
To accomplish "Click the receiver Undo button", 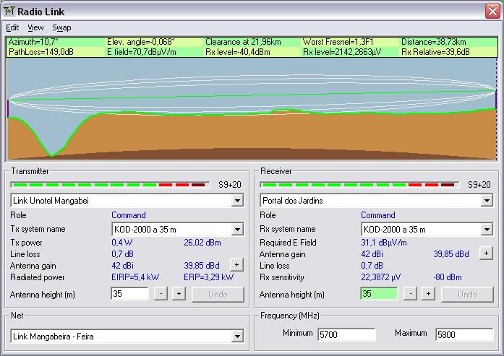I will [467, 294].
